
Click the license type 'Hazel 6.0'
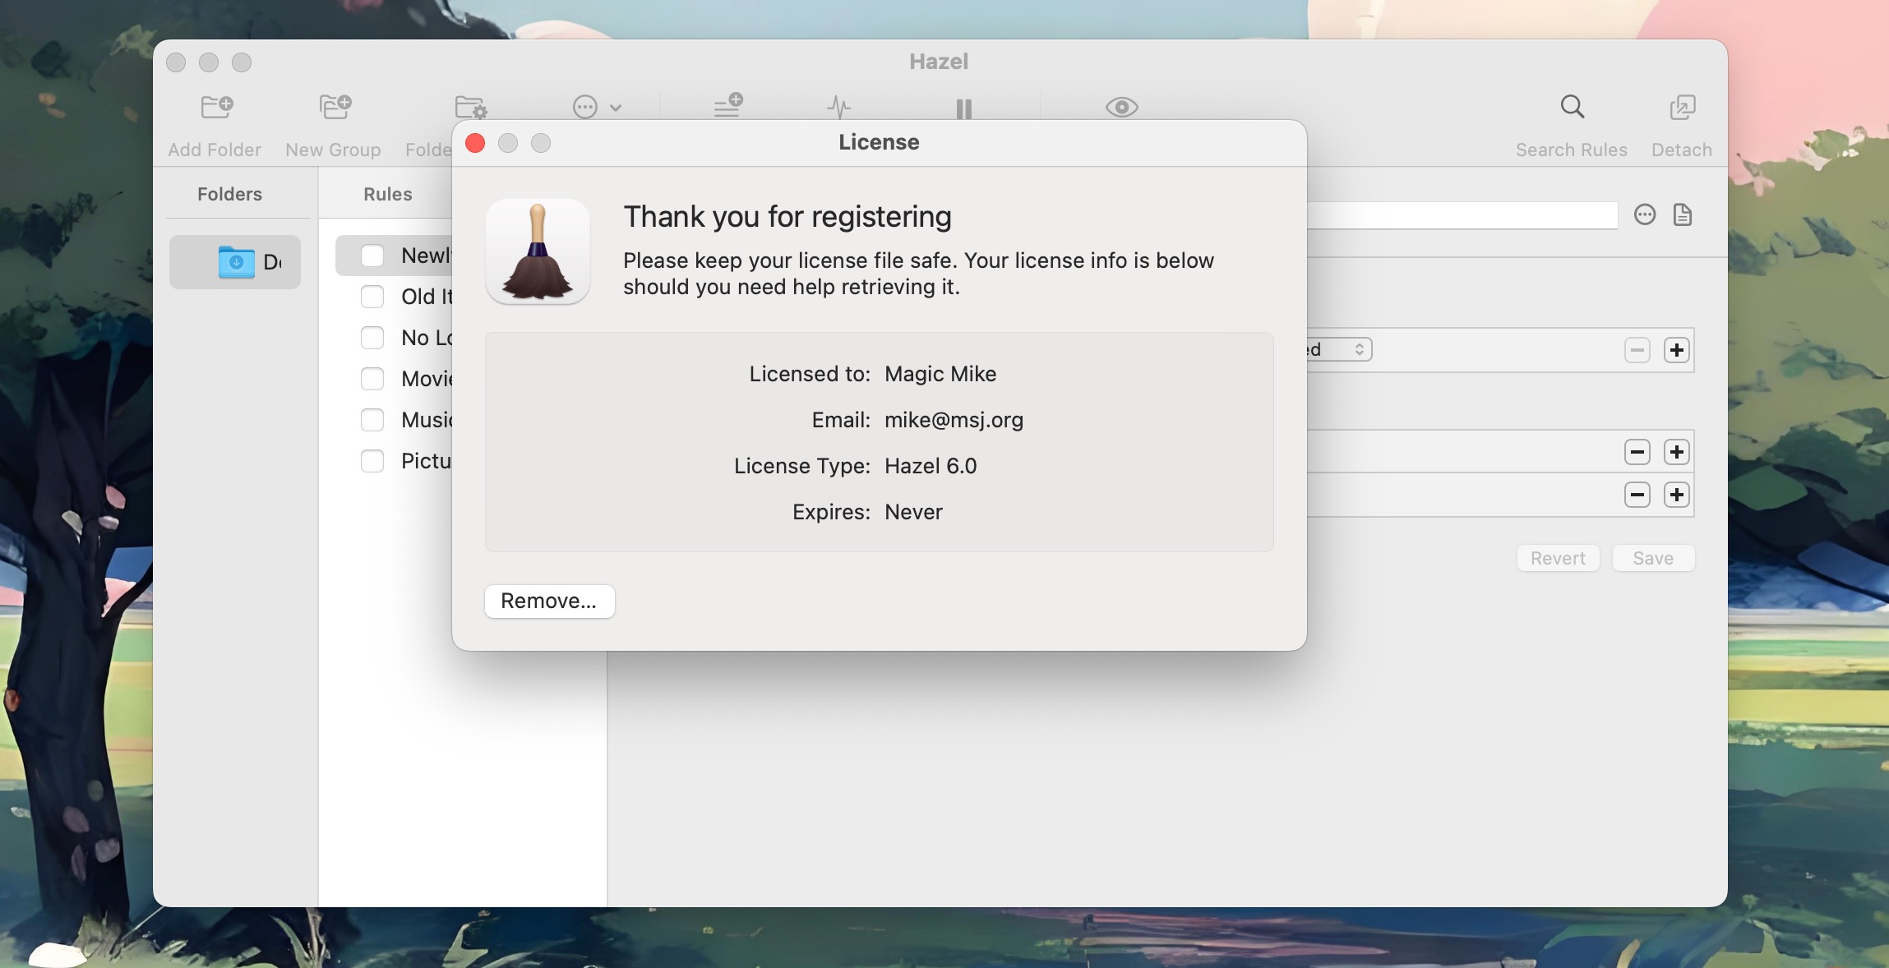(x=931, y=466)
